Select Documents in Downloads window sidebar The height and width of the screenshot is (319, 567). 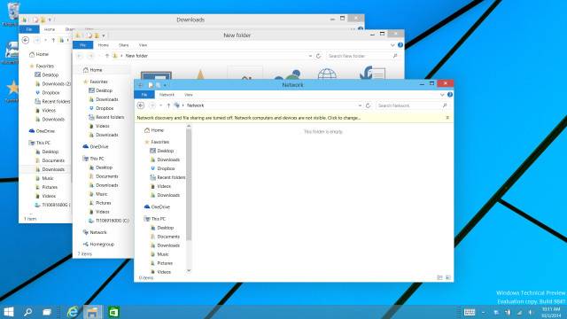pos(50,160)
